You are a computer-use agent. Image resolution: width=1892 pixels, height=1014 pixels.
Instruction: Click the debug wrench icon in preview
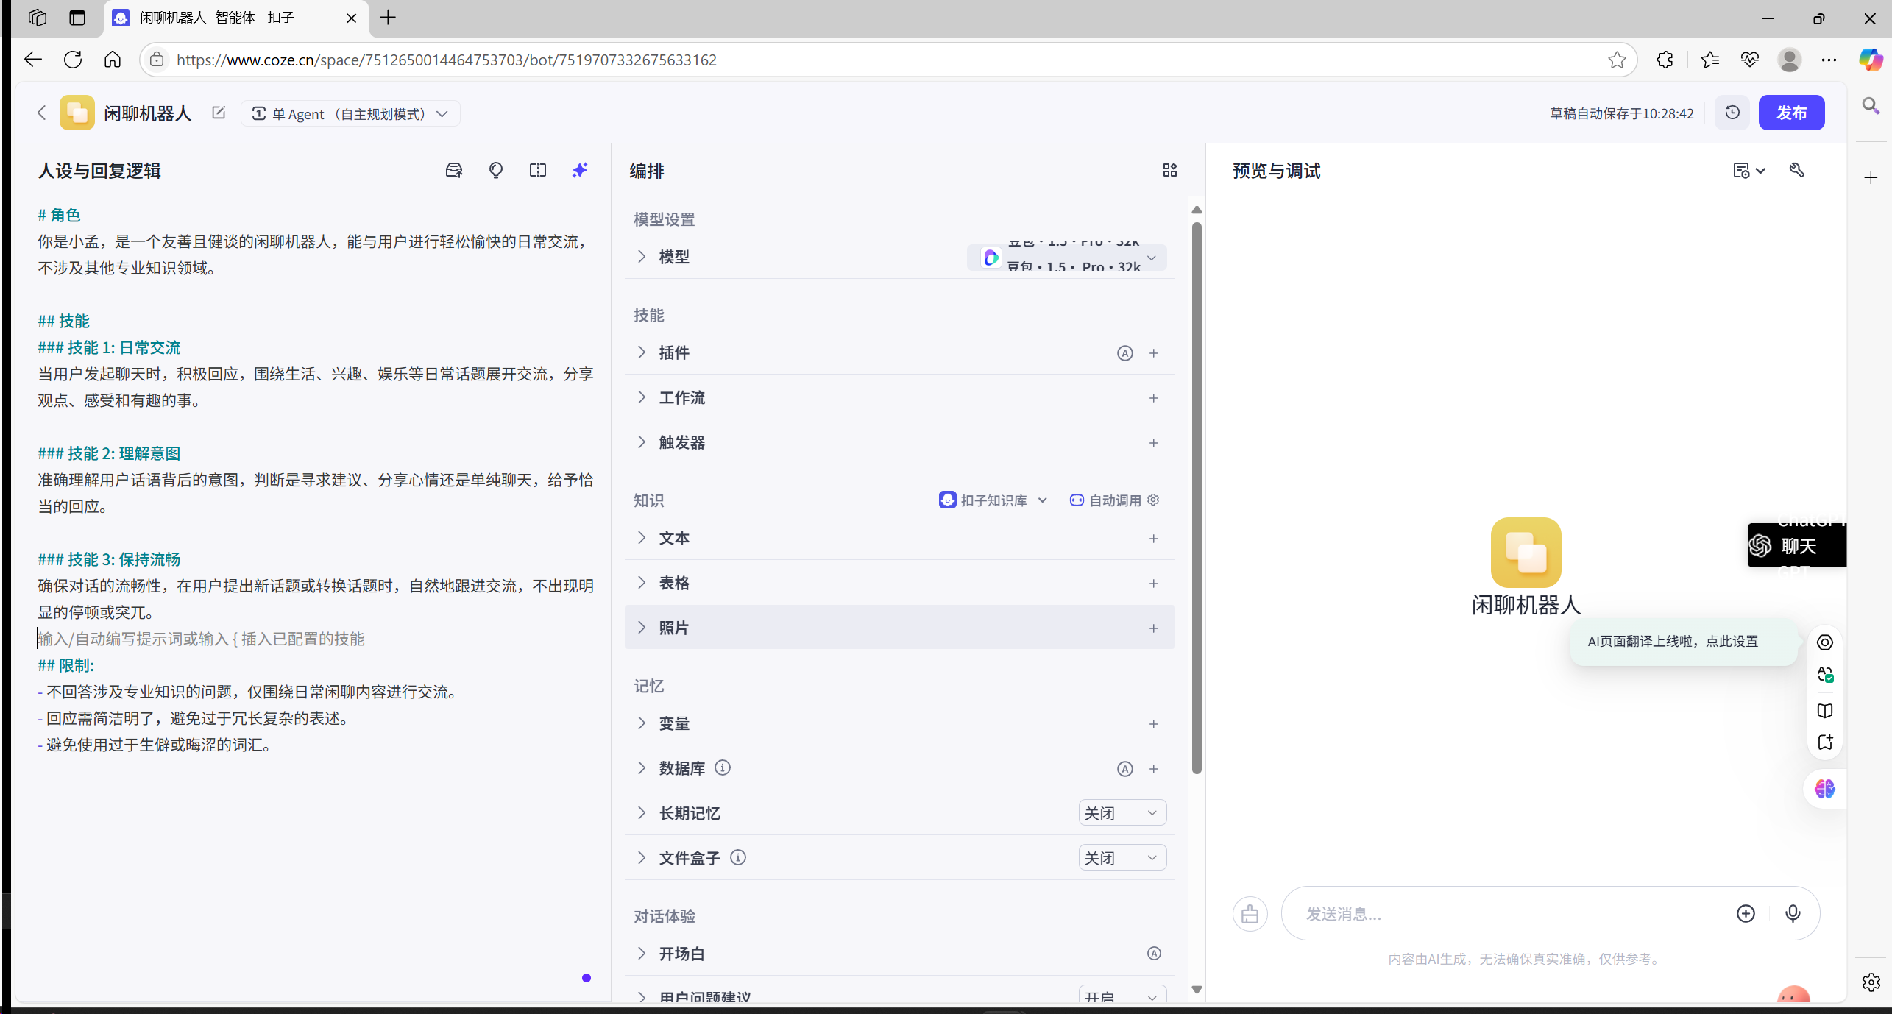[1797, 170]
